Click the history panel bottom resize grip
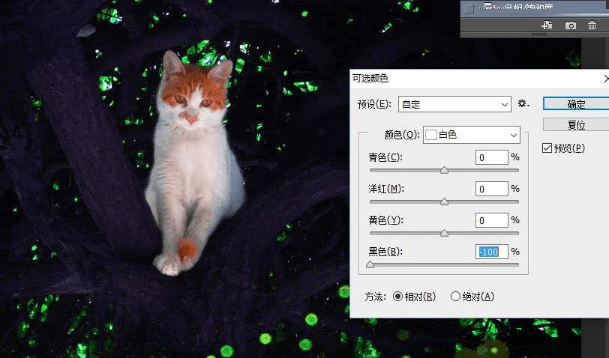 click(538, 34)
